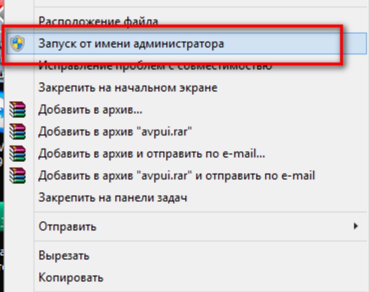This screenshot has height=292, width=369.
Task: Choose 'Запуск от имени администратора'
Action: [131, 43]
